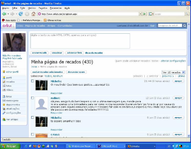Delete rudinei's scrap with apagar
191x149 pixels.
coord(178,98)
